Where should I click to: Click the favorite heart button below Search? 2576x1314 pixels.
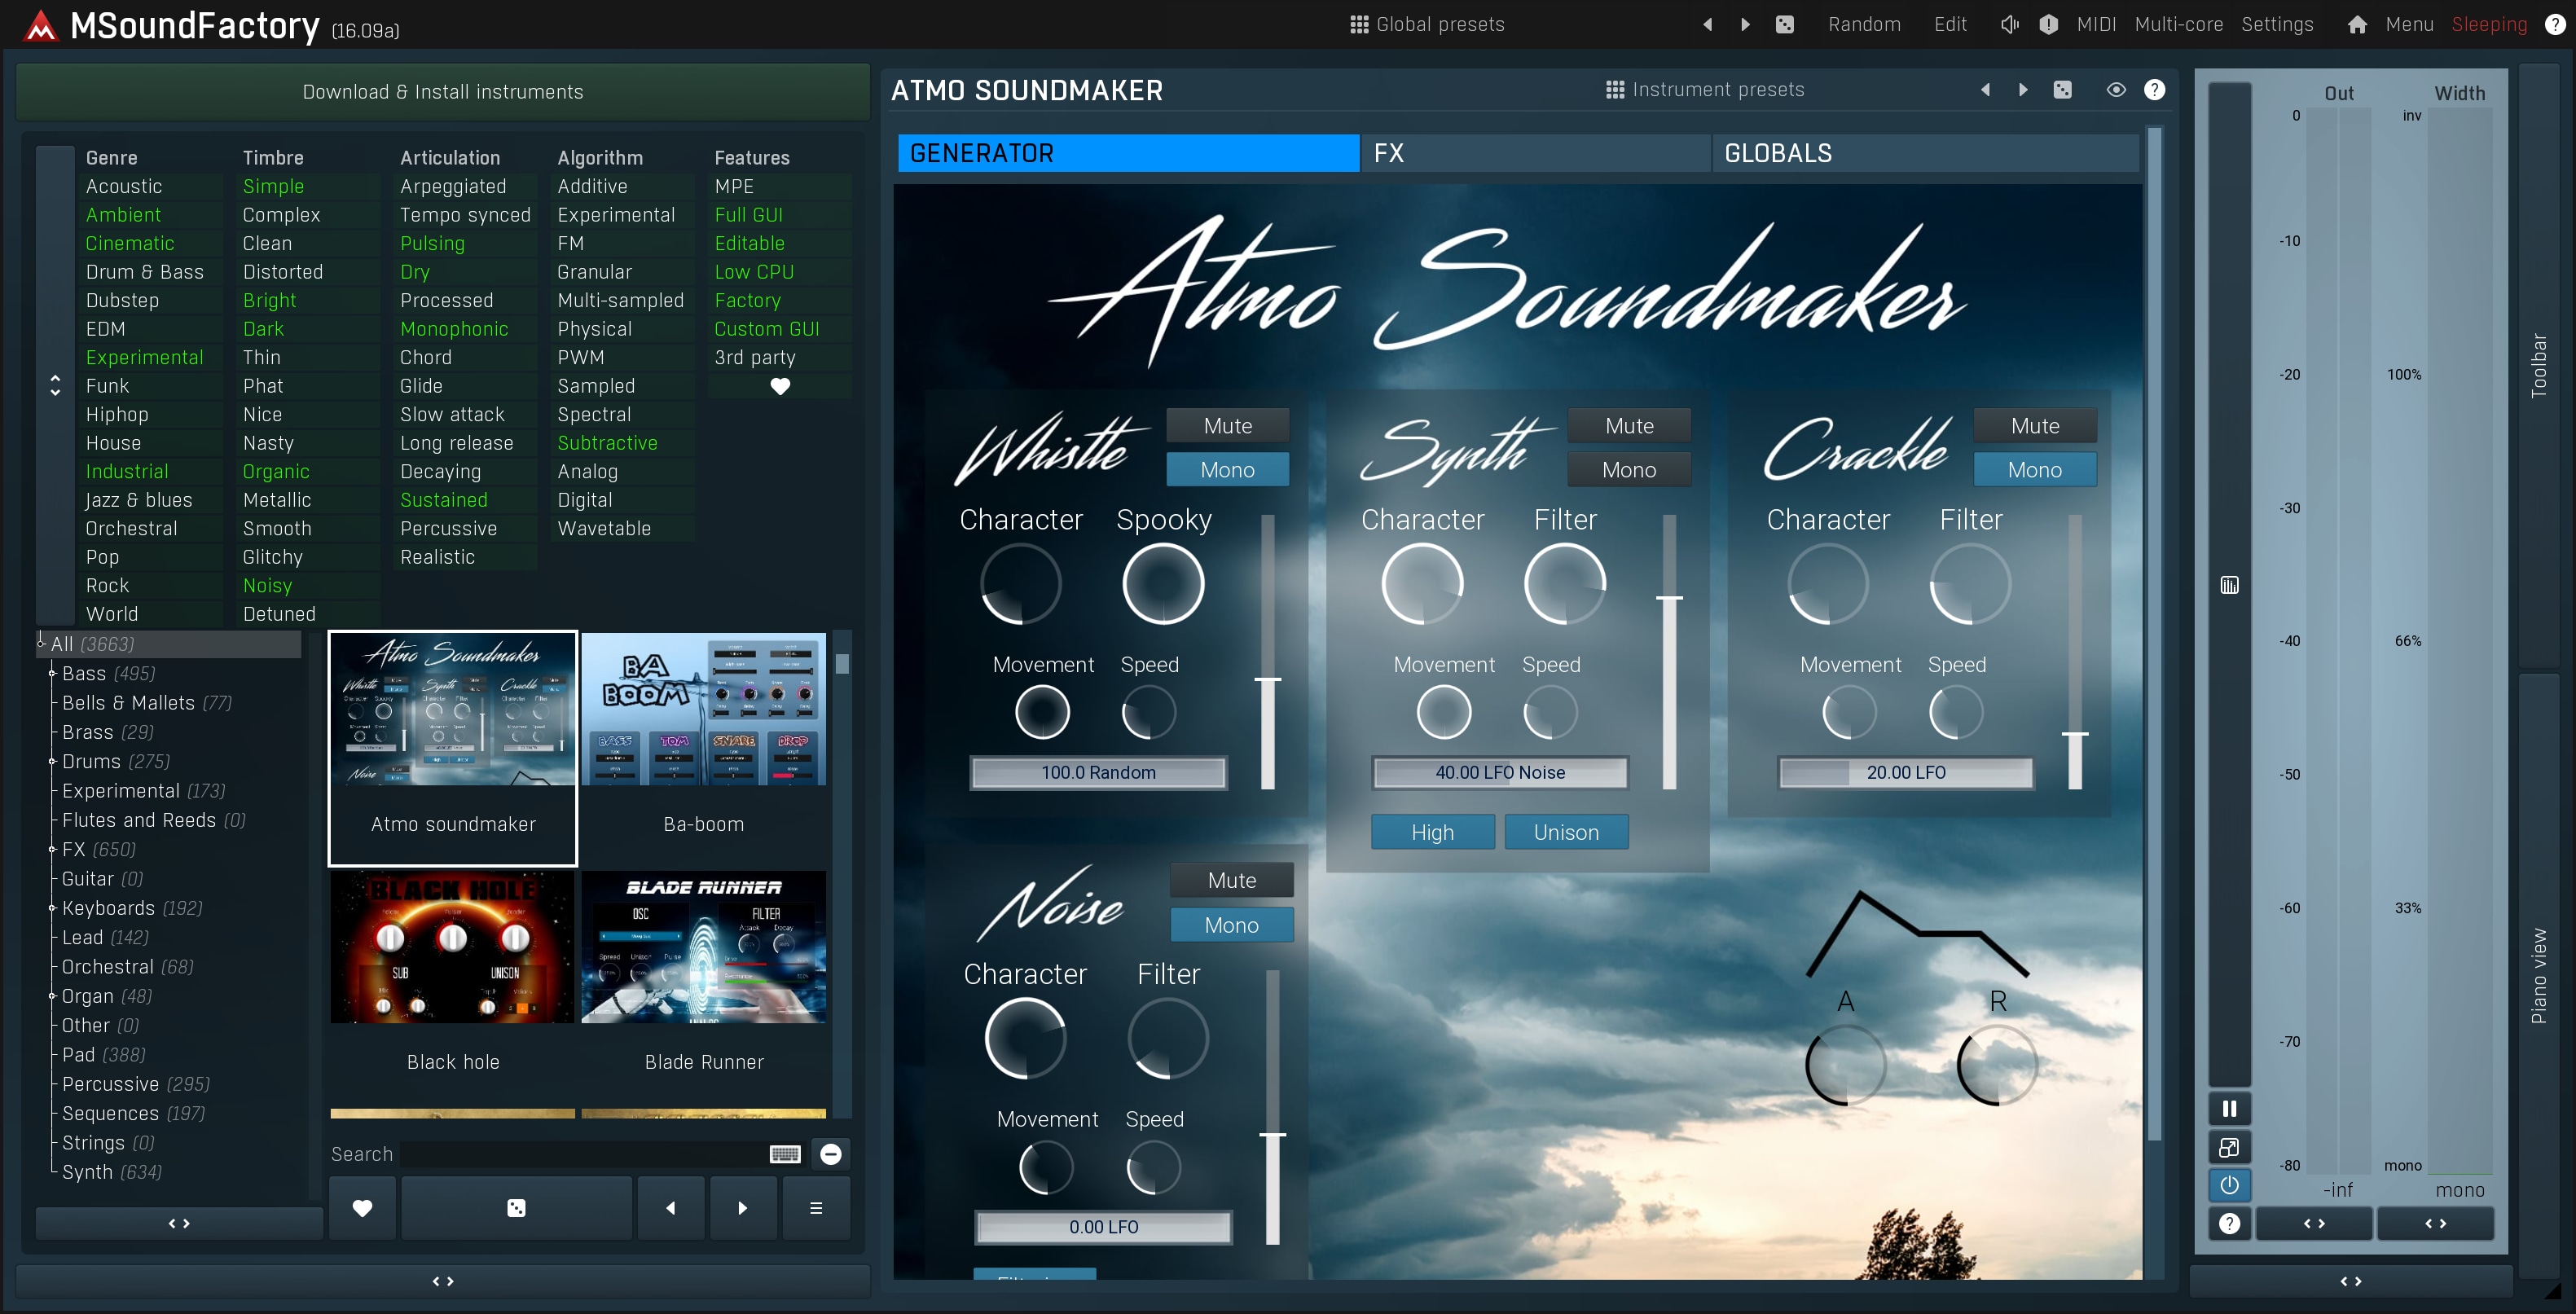(x=362, y=1208)
